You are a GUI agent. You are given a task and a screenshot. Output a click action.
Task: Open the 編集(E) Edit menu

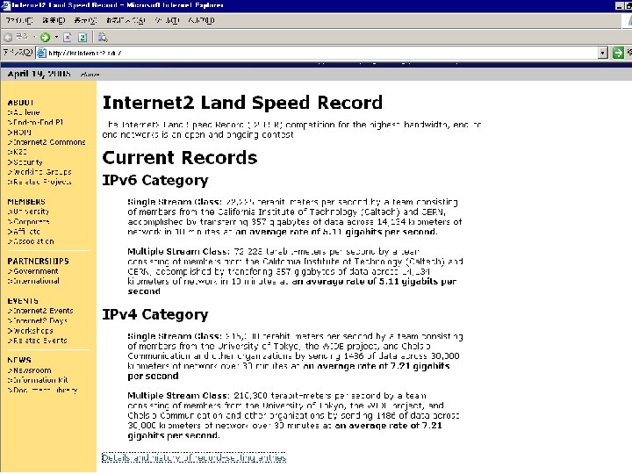[x=54, y=20]
